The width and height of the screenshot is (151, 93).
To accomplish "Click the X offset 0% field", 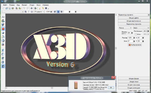I will 140,38.
